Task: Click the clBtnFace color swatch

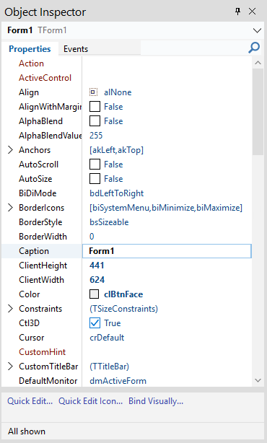Action: click(94, 294)
